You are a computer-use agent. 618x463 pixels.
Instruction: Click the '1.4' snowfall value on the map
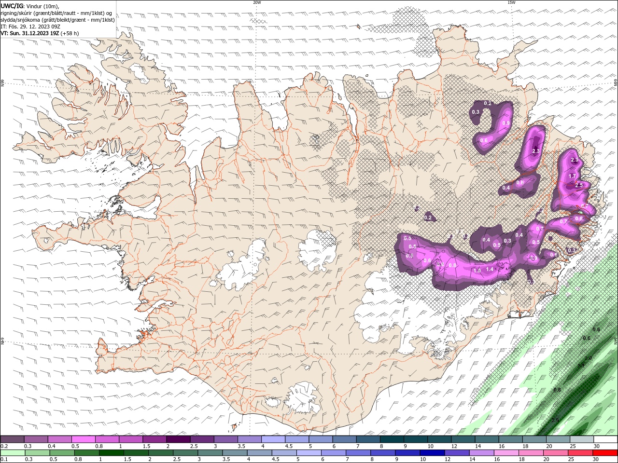coord(490,269)
